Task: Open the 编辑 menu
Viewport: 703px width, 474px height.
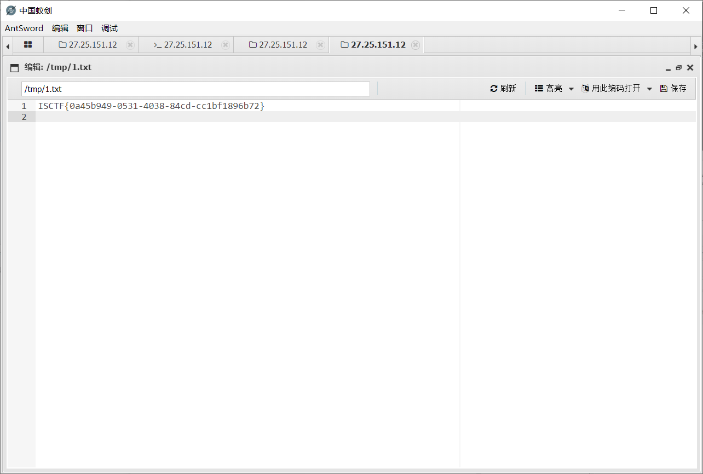Action: pyautogui.click(x=60, y=28)
